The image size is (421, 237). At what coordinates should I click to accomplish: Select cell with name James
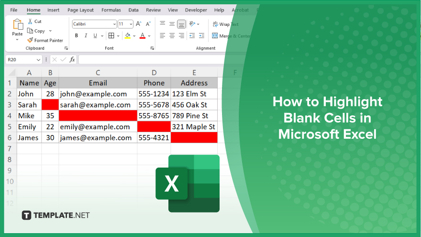click(29, 137)
